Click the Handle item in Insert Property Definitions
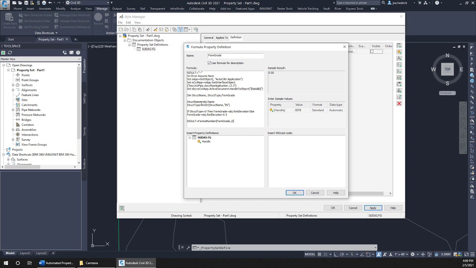Viewport: 476px width, 268px height. click(206, 141)
